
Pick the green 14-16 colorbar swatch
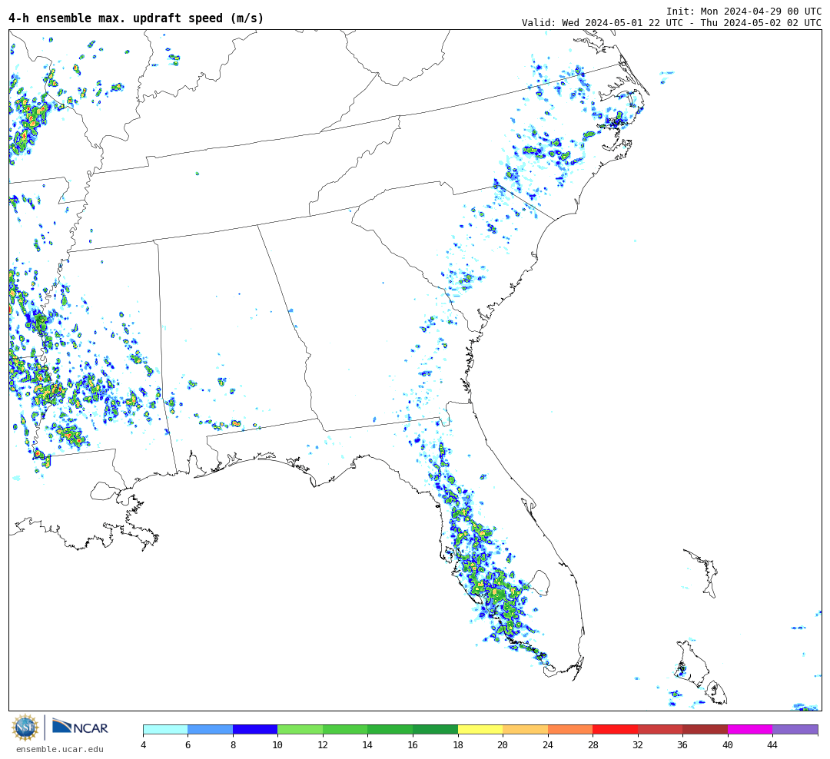[390, 730]
